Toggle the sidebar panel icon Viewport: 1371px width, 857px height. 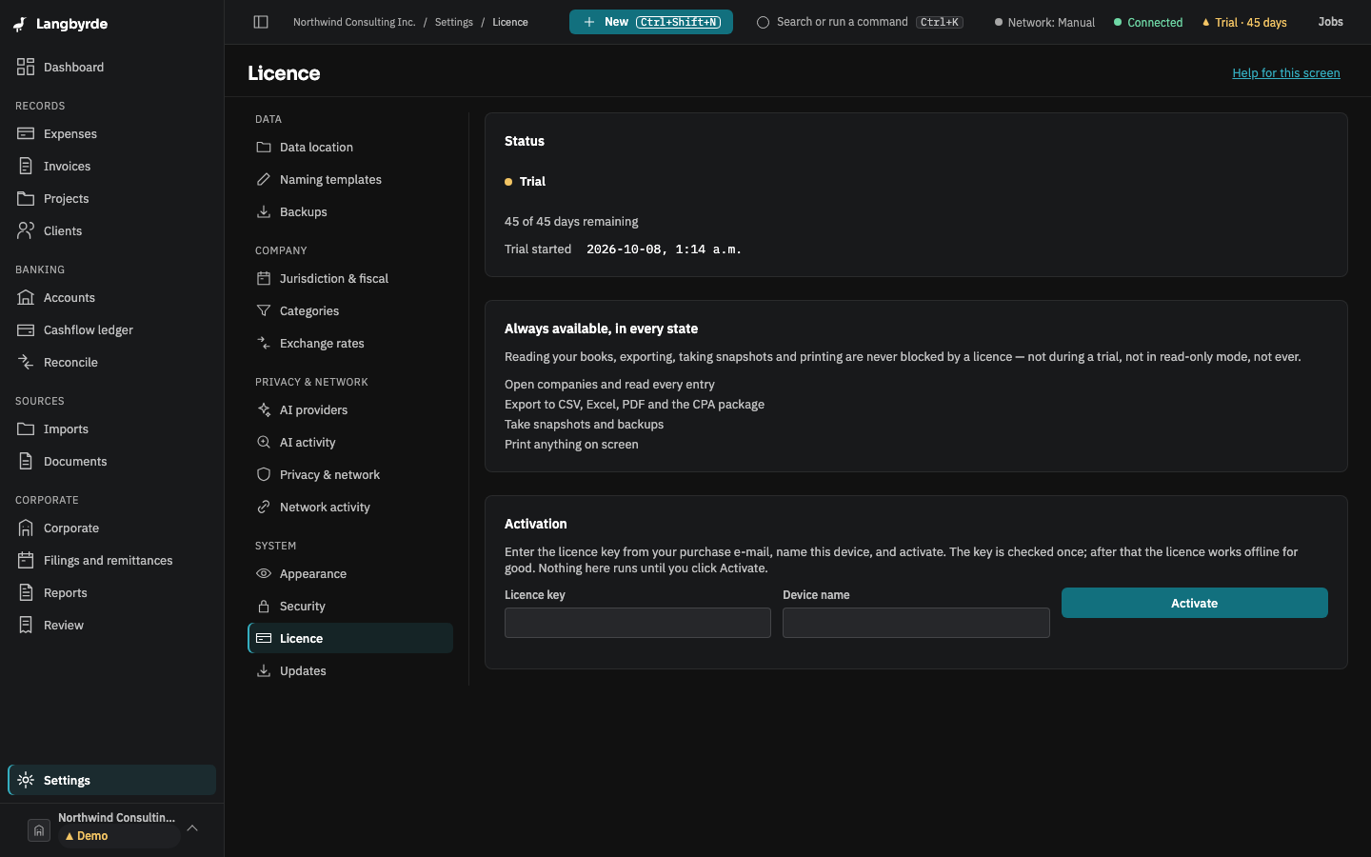tap(261, 22)
